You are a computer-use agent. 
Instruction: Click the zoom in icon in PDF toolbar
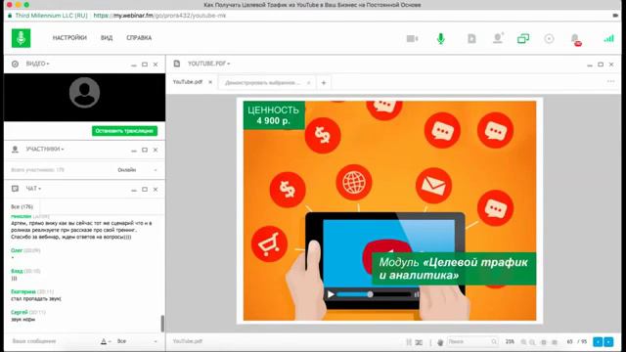point(523,342)
